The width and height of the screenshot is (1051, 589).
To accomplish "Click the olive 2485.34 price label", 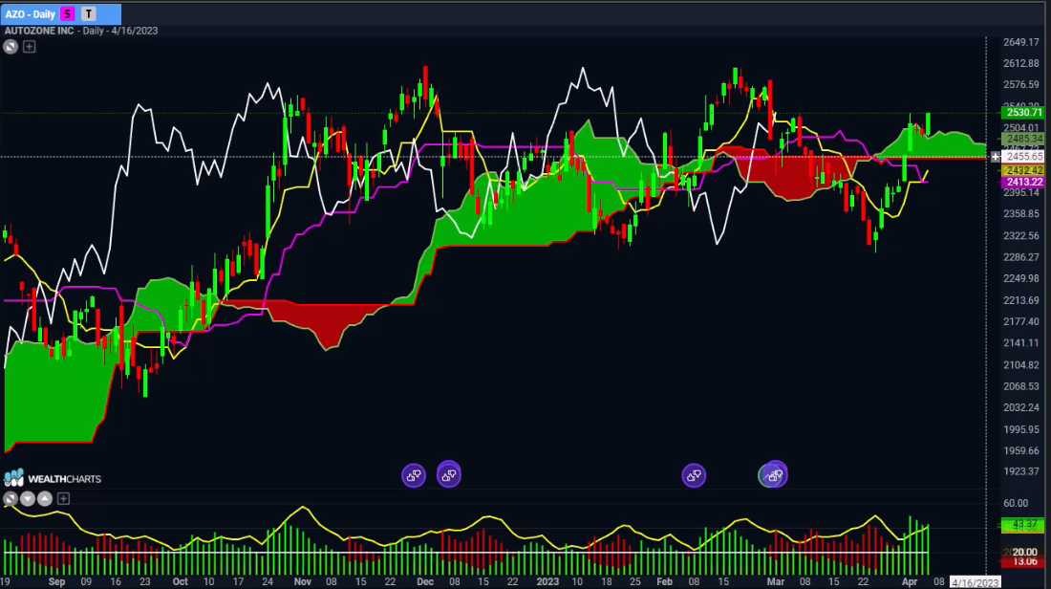I will coord(1023,139).
